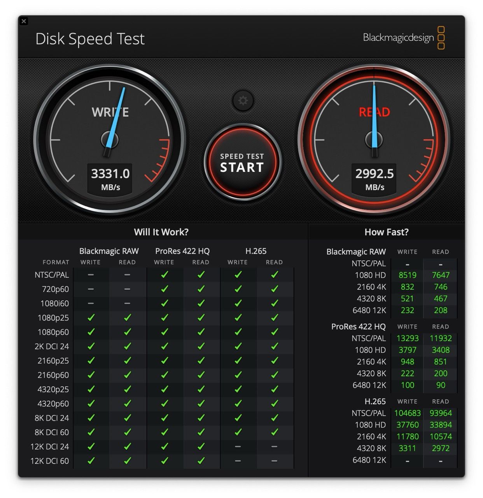Click the 12K DCI 60 format row label
The width and height of the screenshot is (483, 498).
49,461
